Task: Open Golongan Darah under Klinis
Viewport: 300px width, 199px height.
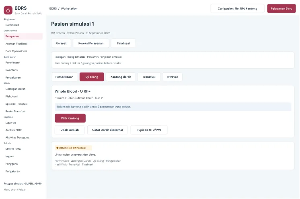Action: point(16,89)
